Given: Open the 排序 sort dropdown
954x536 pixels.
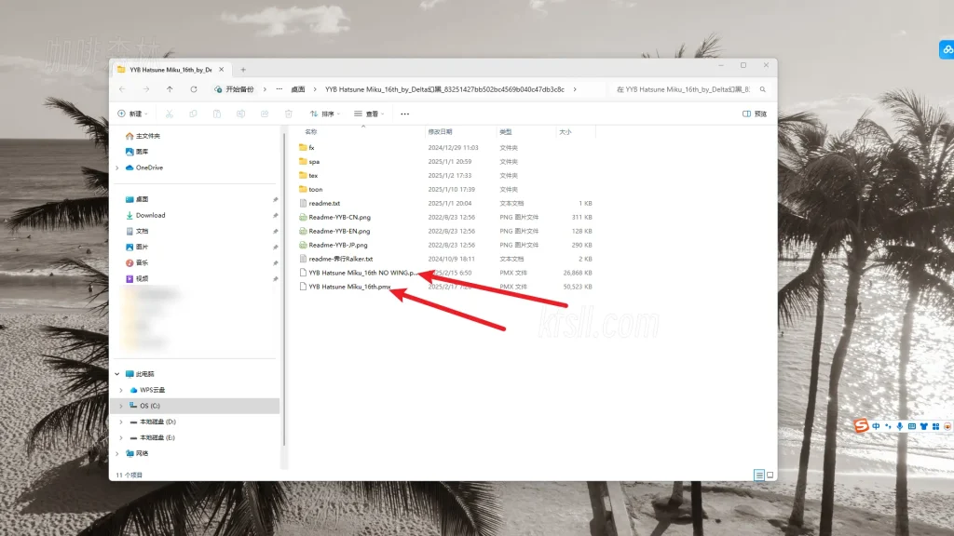Looking at the screenshot, I should (x=327, y=114).
